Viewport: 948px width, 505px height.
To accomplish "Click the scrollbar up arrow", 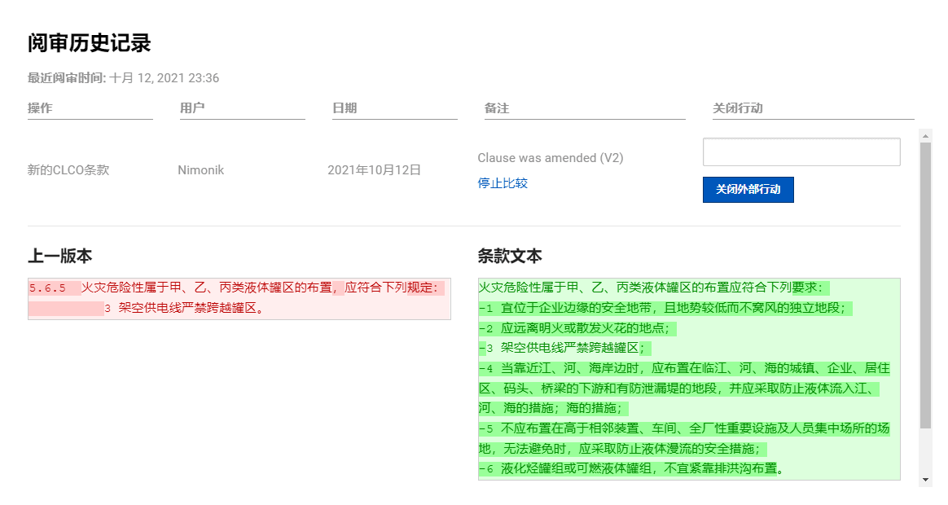I will pos(925,134).
